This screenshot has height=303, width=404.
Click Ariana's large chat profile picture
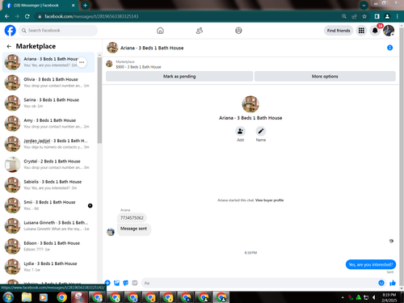[x=250, y=104]
